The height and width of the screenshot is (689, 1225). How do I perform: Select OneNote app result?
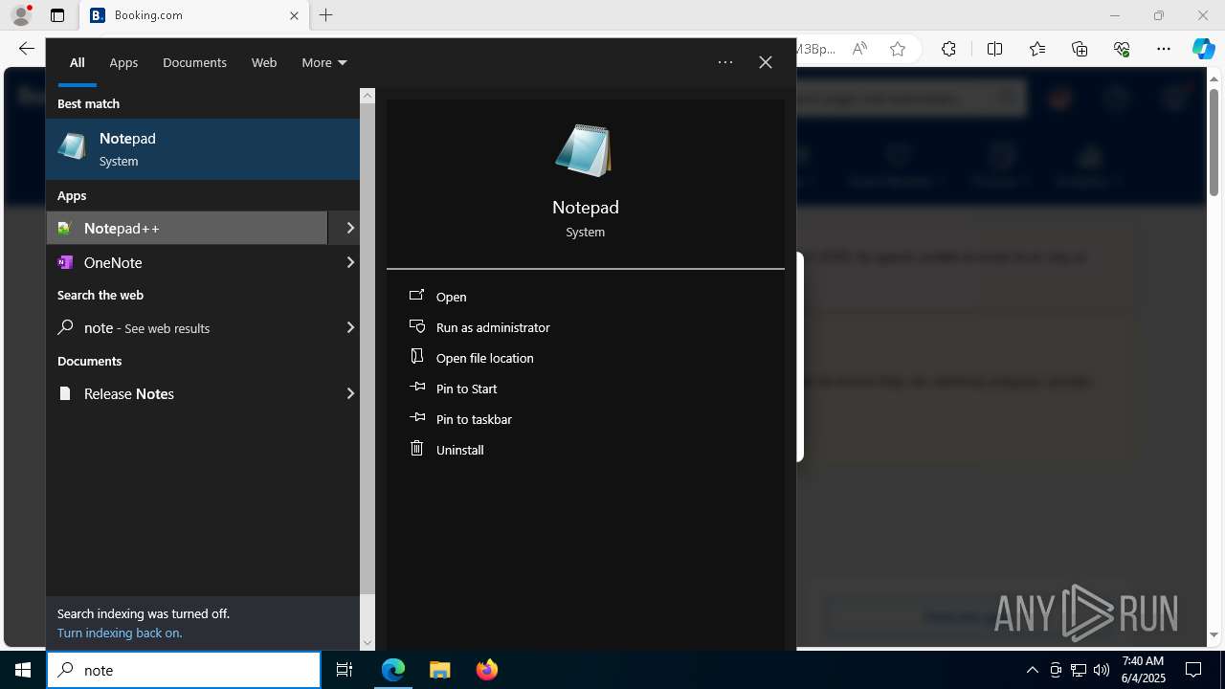187,262
